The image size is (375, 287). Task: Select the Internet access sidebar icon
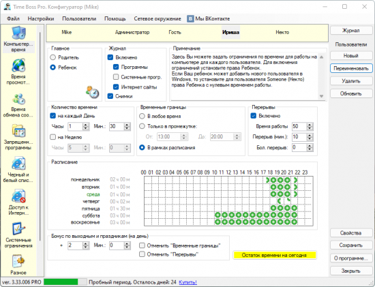coord(18,196)
